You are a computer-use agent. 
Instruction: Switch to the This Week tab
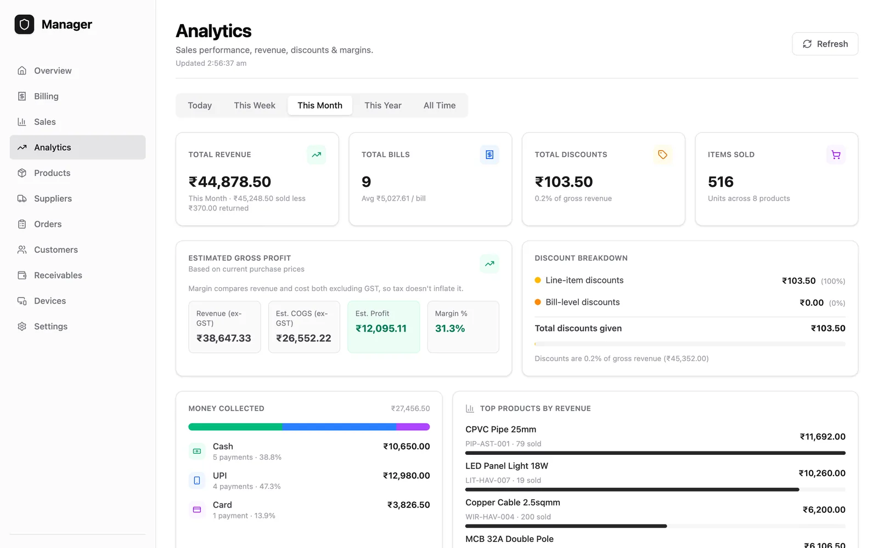255,105
